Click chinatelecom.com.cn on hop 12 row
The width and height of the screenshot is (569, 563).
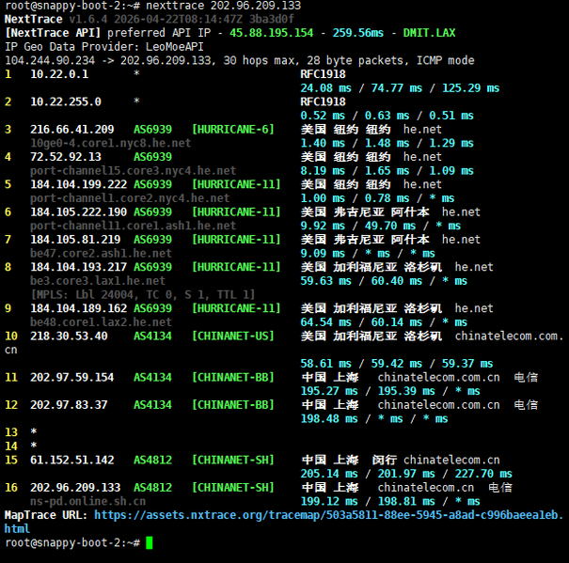pyautogui.click(x=438, y=405)
